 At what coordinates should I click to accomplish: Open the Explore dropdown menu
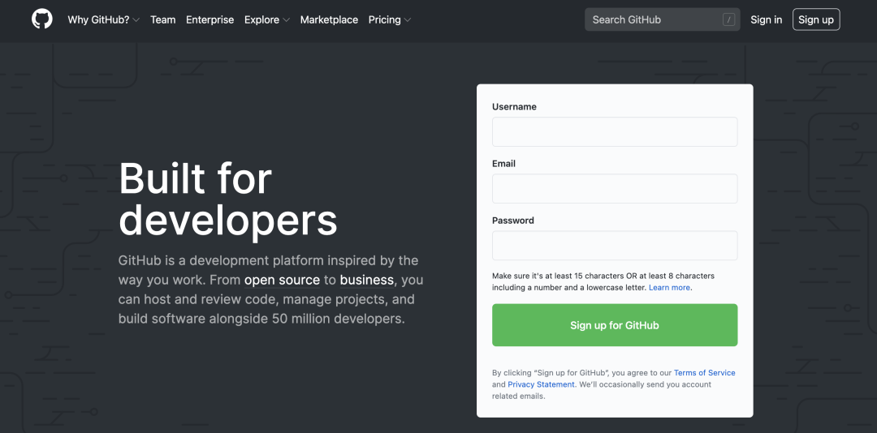[267, 19]
